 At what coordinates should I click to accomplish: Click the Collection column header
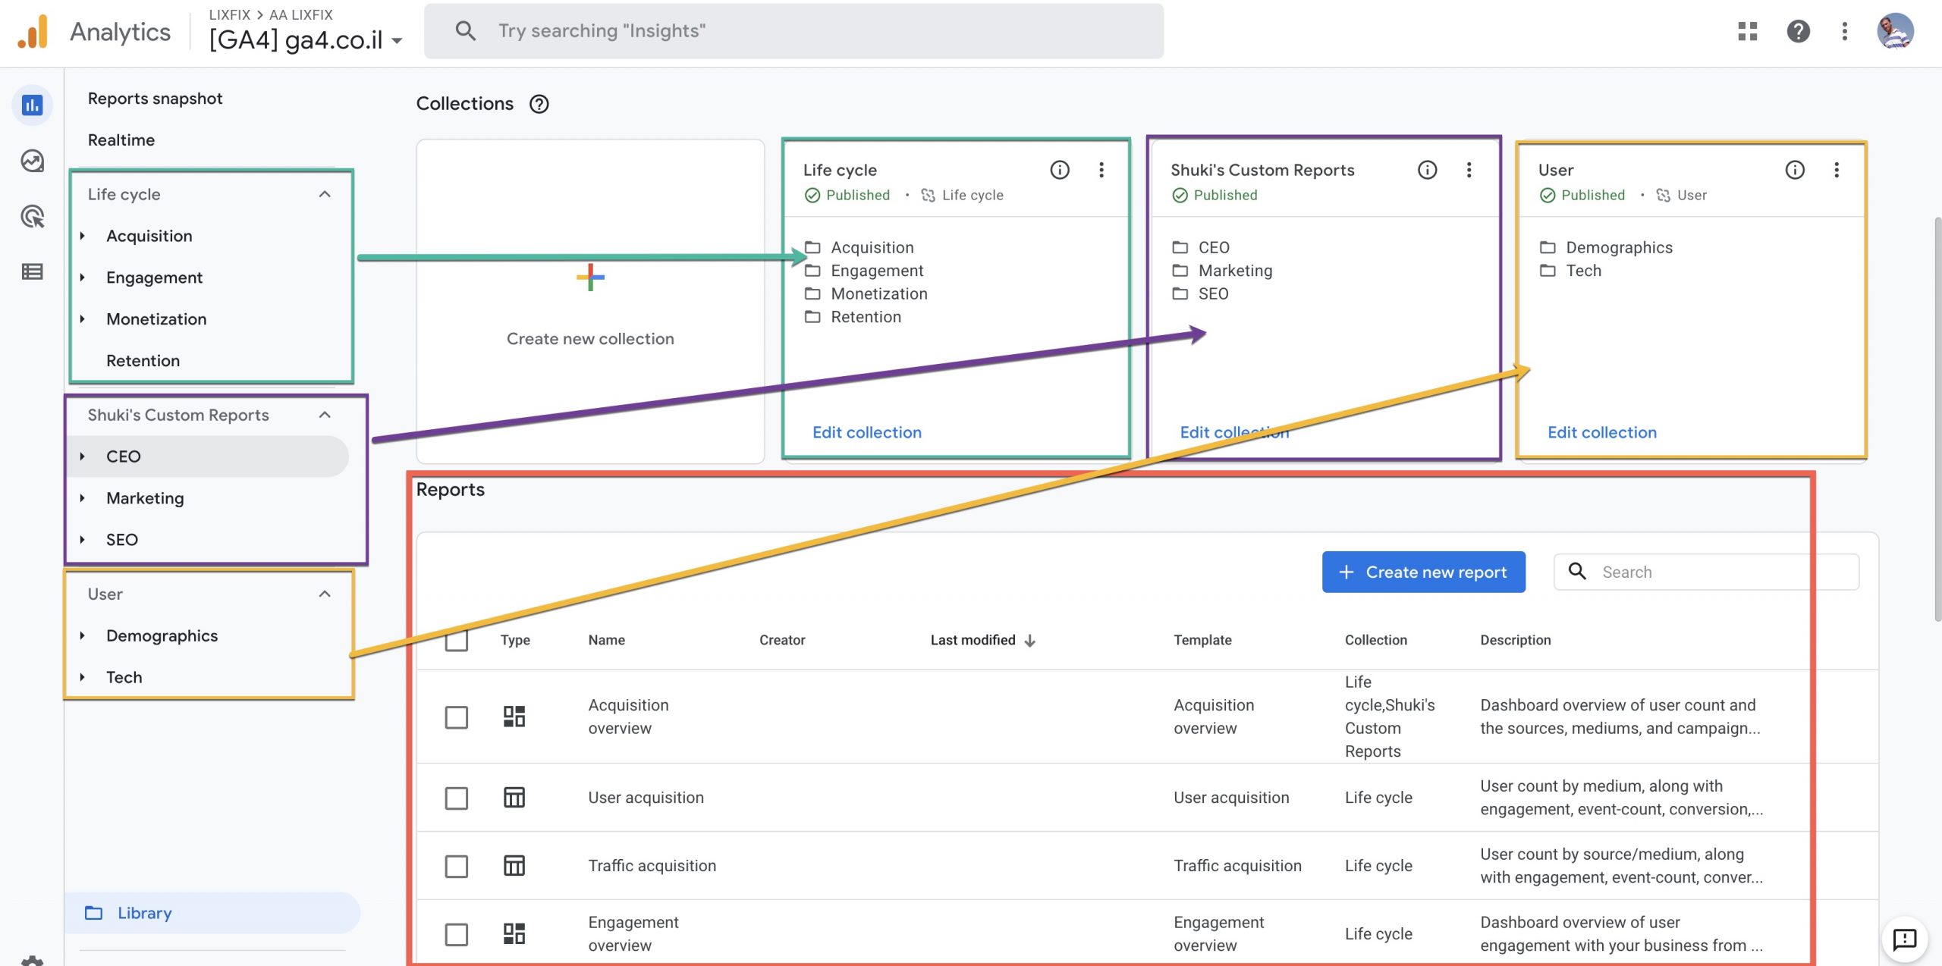click(1375, 640)
